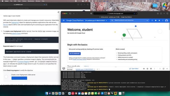Open the File menu

[x=11, y=1]
